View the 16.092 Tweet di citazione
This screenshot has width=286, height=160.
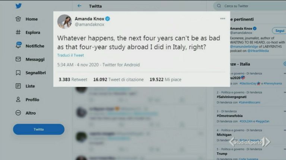118,79
